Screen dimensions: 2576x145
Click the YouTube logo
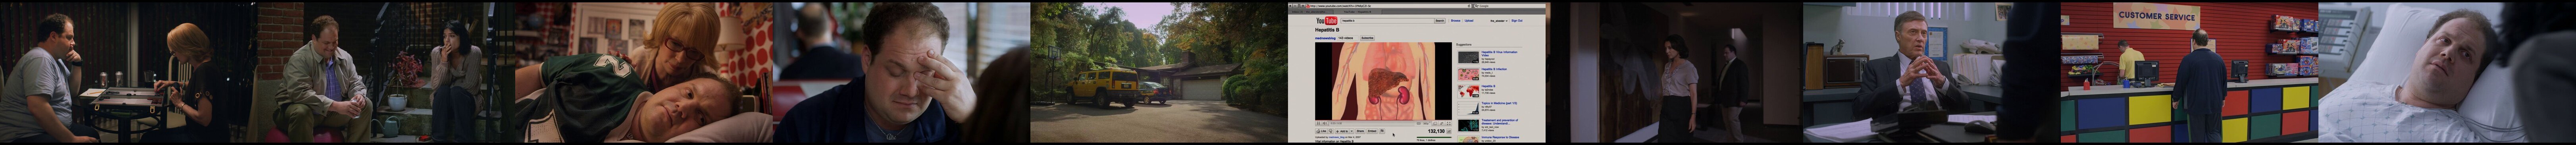pos(1327,21)
